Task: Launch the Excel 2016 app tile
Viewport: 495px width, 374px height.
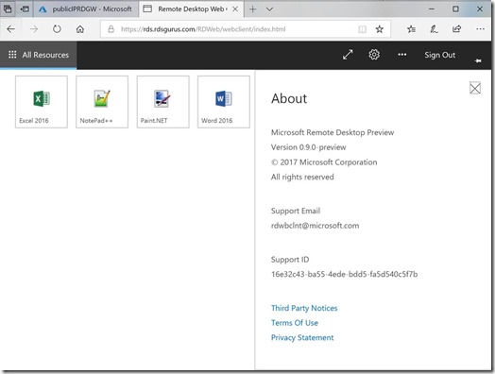Action: [42, 102]
